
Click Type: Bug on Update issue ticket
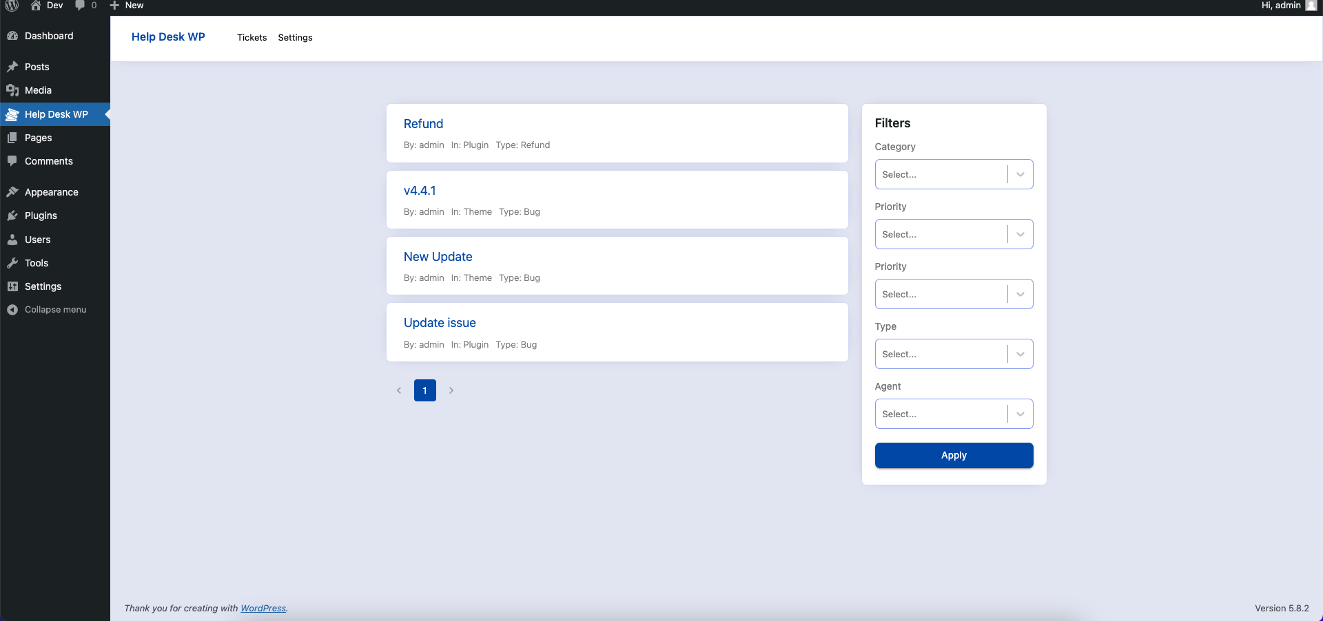tap(516, 345)
